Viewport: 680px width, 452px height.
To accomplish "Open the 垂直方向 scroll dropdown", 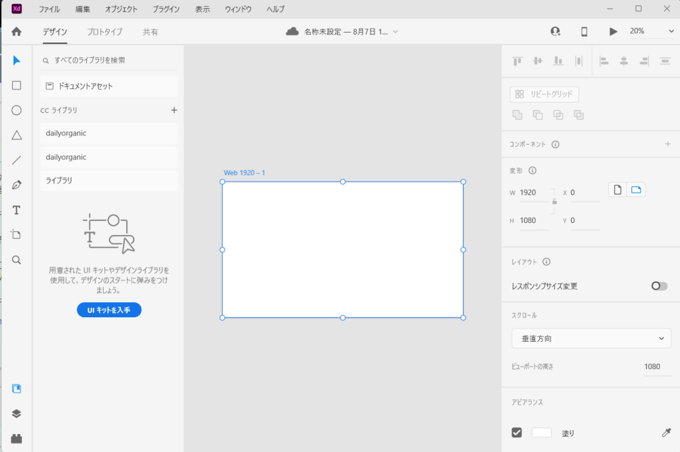I will click(x=591, y=339).
